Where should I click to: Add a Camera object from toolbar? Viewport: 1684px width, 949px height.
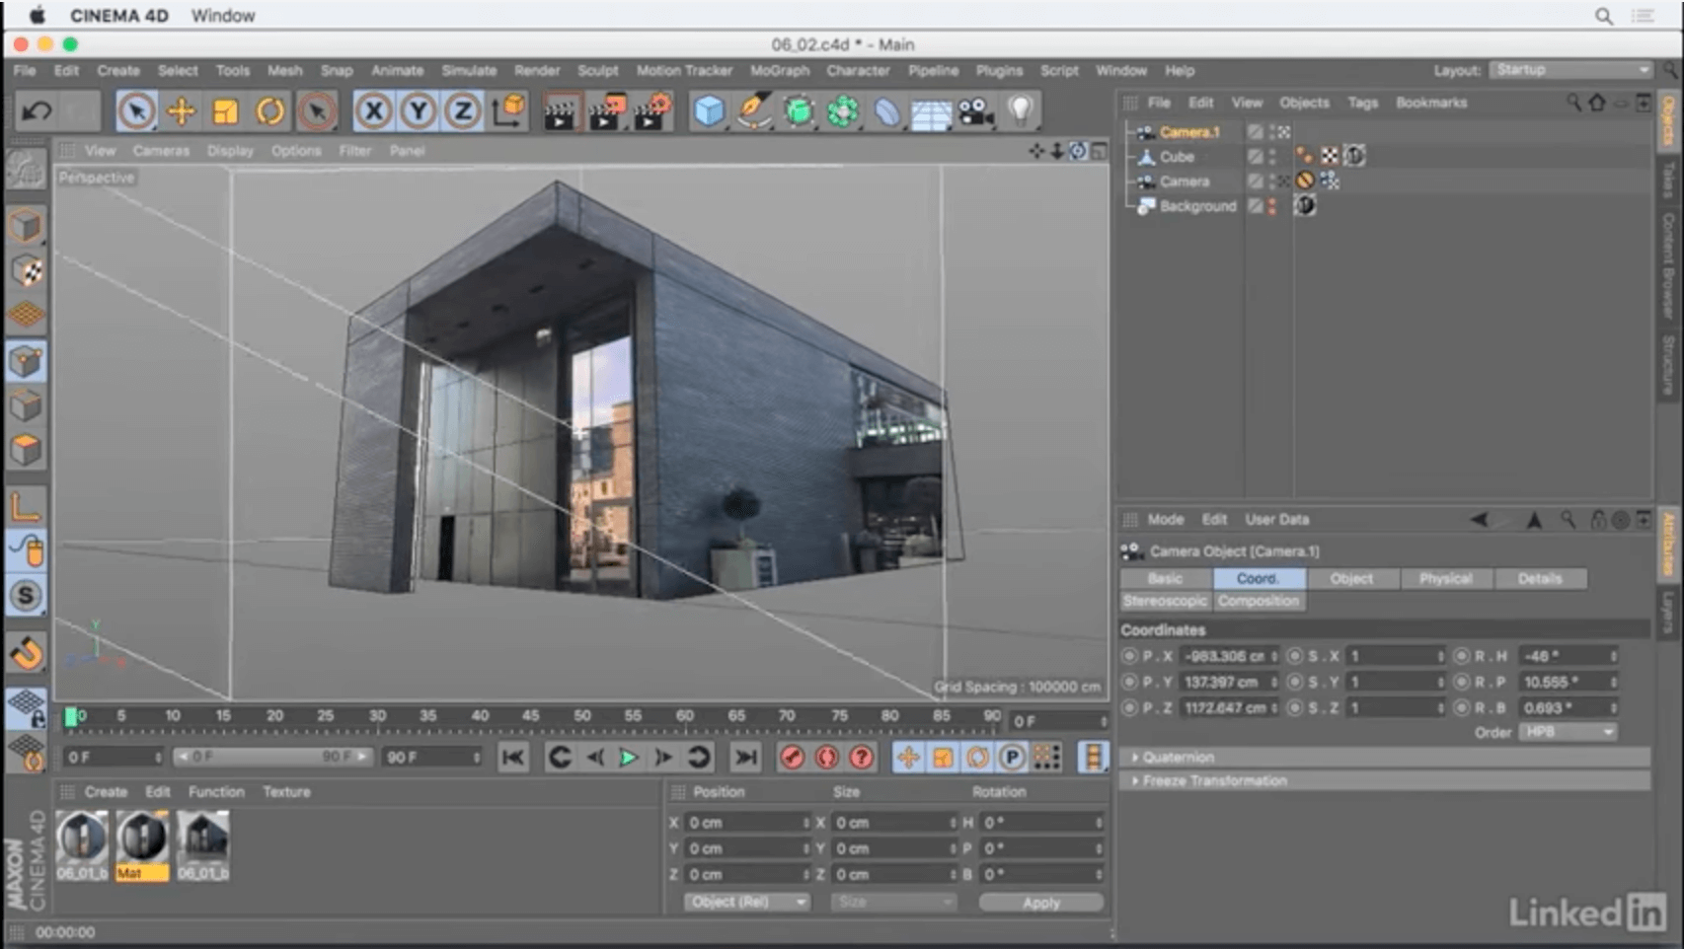point(975,111)
